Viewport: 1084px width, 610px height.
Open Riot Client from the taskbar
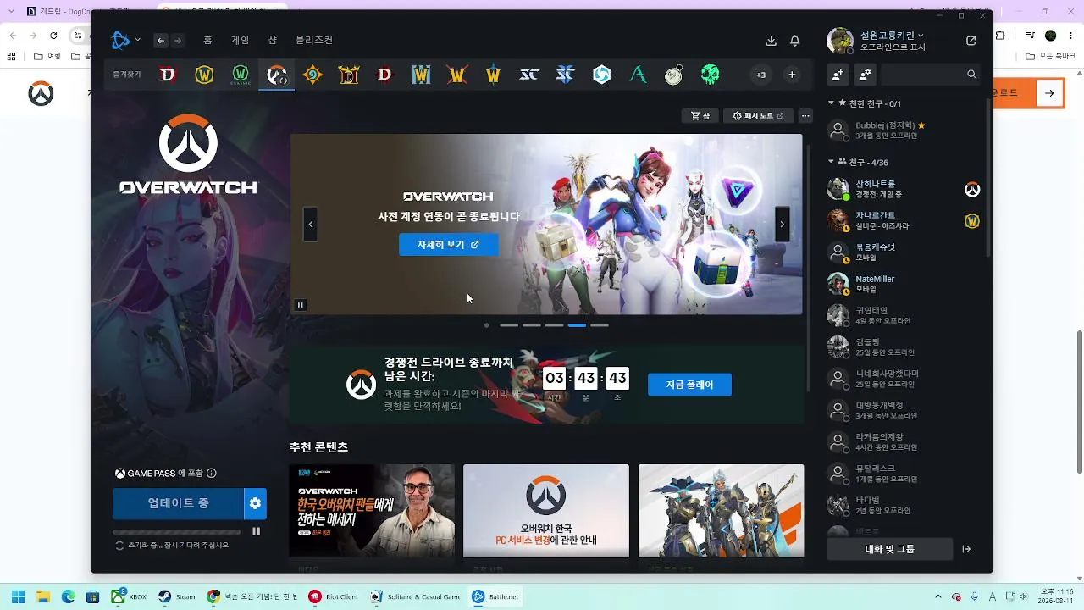(334, 596)
